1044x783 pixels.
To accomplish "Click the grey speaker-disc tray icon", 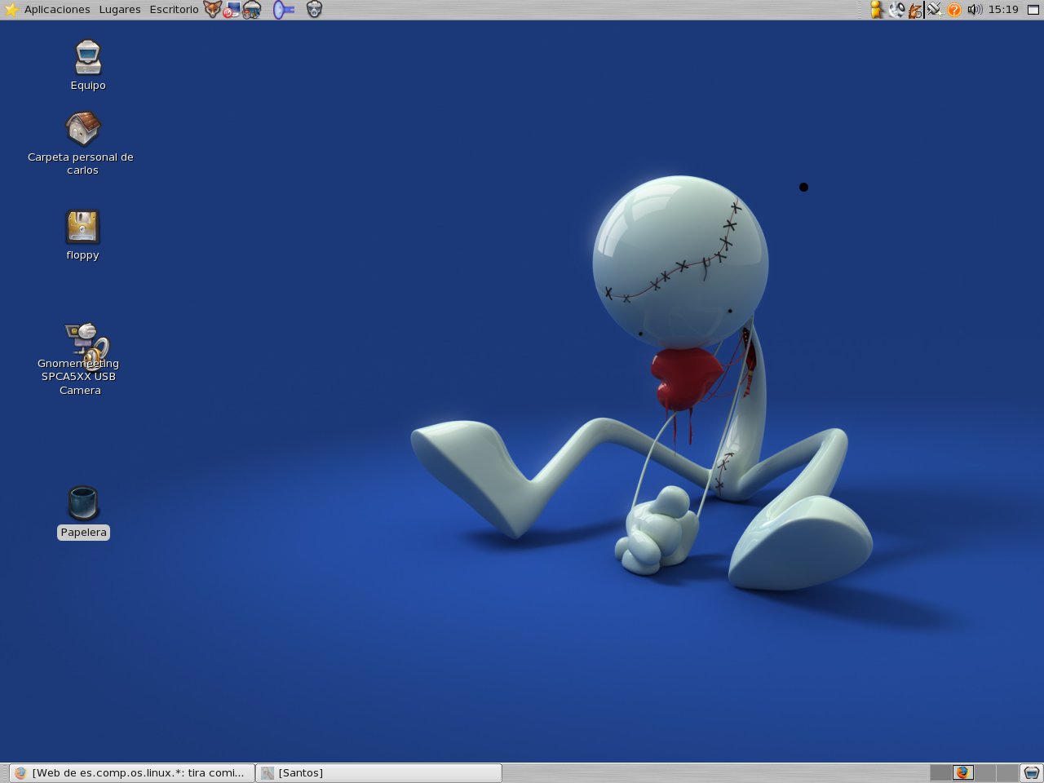I will (896, 10).
